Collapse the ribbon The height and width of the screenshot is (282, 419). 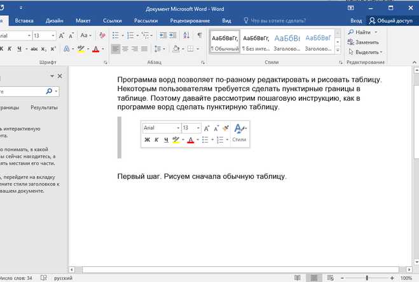pos(414,62)
